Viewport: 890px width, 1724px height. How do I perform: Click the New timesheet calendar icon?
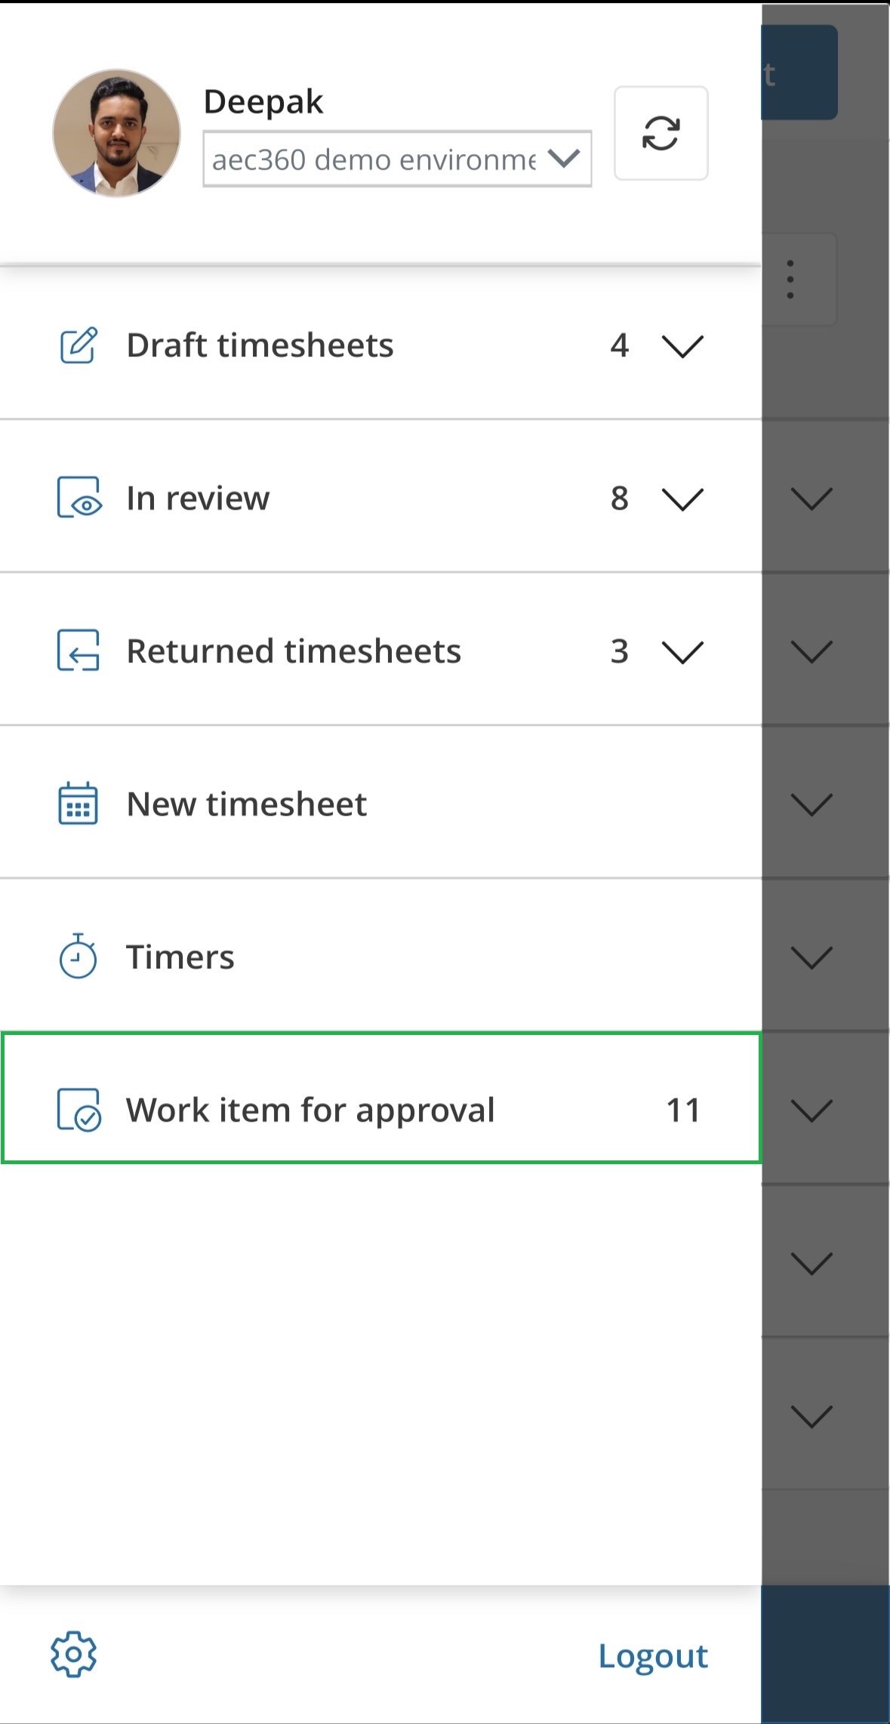pyautogui.click(x=79, y=803)
